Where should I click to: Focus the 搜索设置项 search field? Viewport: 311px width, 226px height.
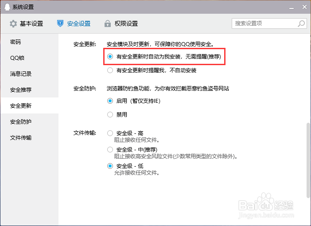tap(269, 23)
